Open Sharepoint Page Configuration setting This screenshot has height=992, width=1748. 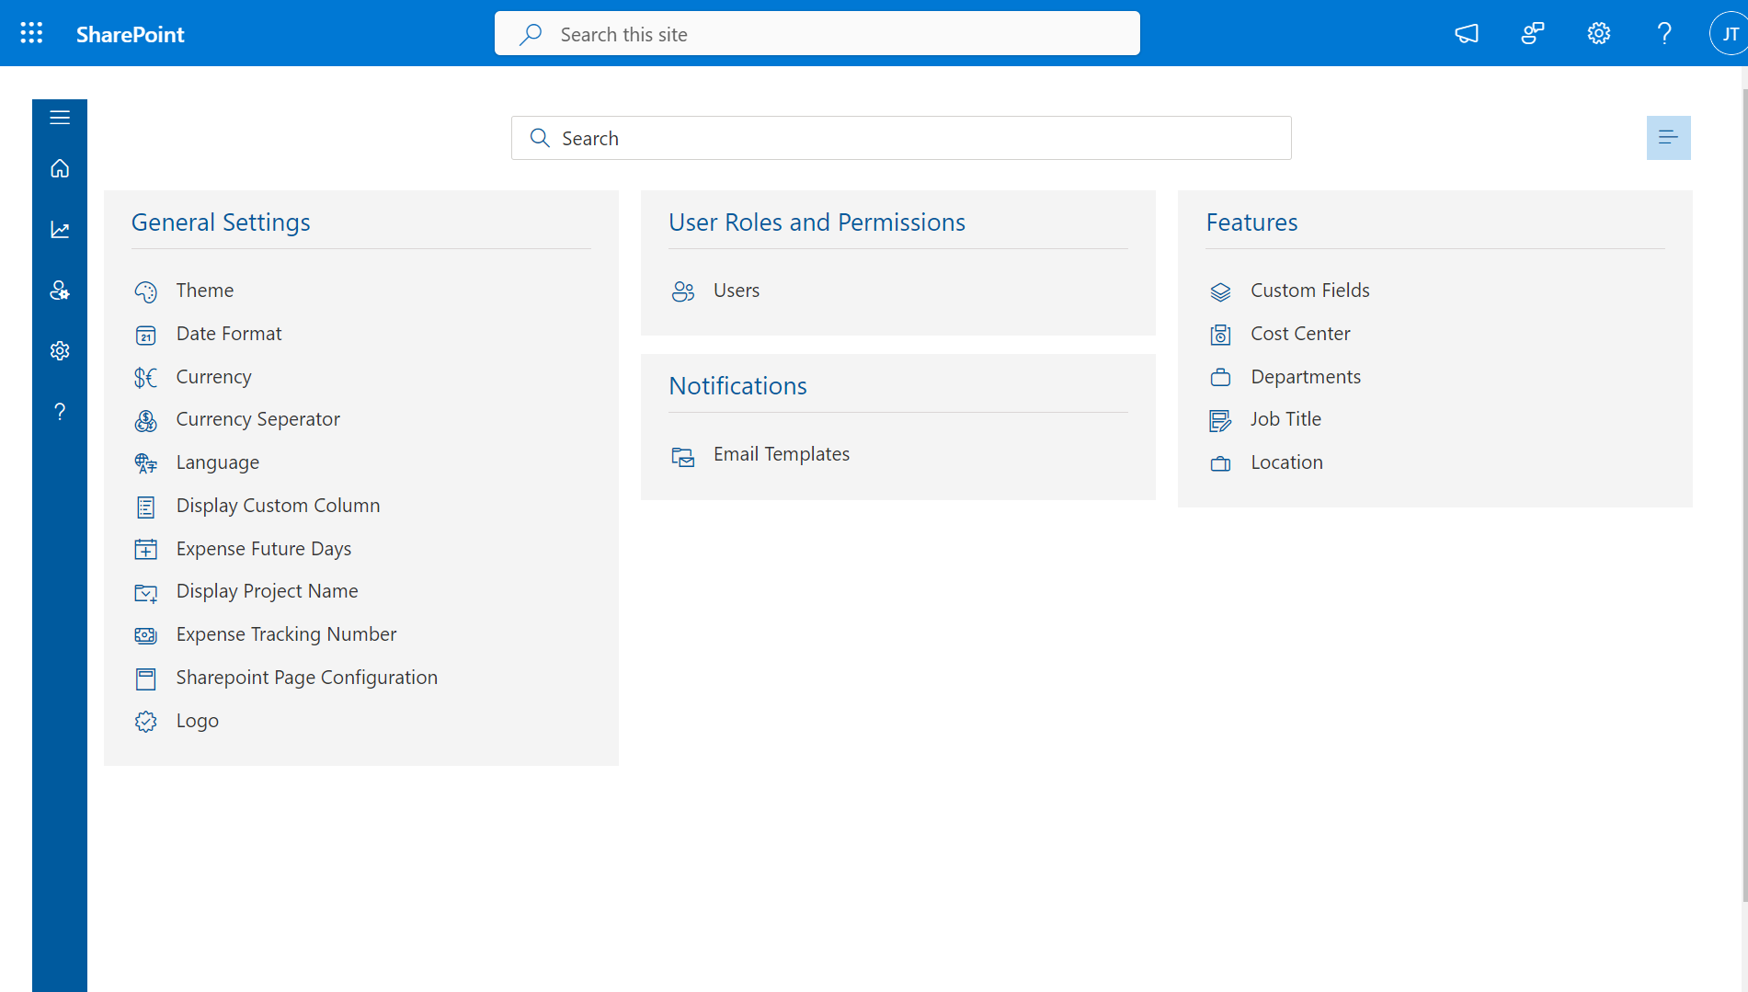click(x=306, y=678)
